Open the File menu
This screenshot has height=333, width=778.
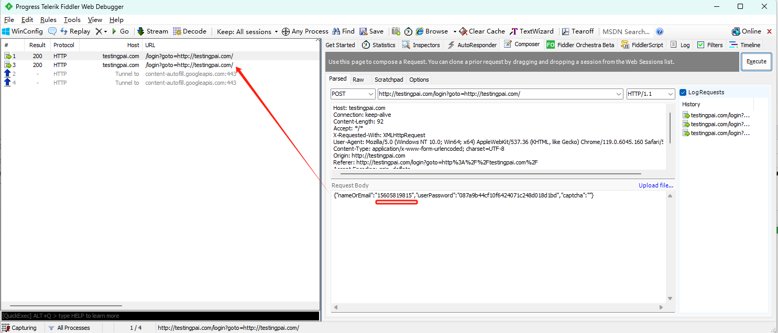[x=9, y=20]
